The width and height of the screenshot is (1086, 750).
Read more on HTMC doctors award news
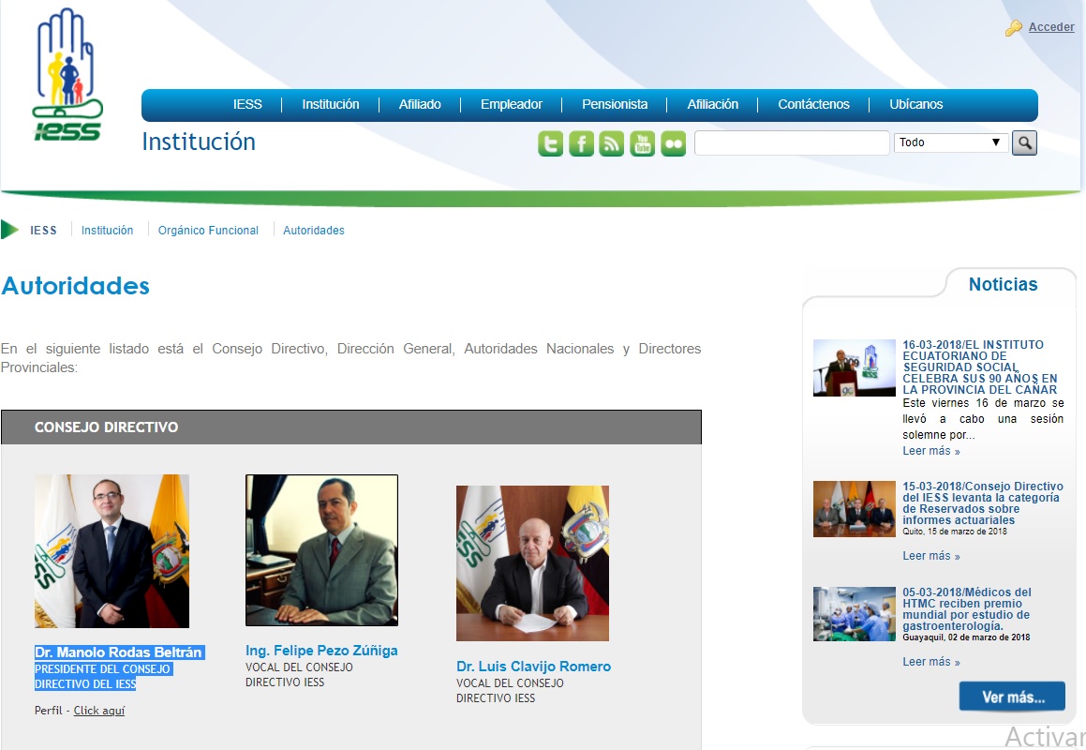point(930,662)
